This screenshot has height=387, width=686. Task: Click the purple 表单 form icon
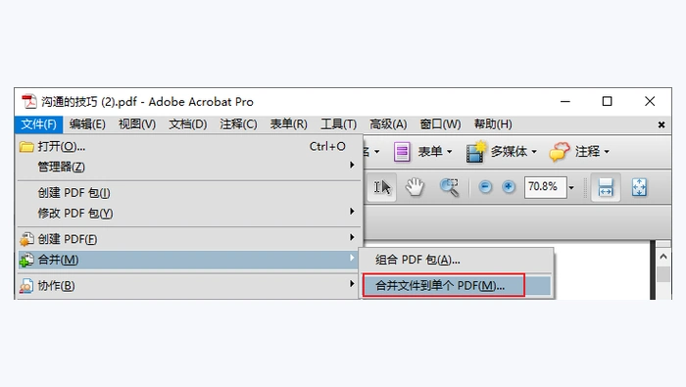point(402,152)
